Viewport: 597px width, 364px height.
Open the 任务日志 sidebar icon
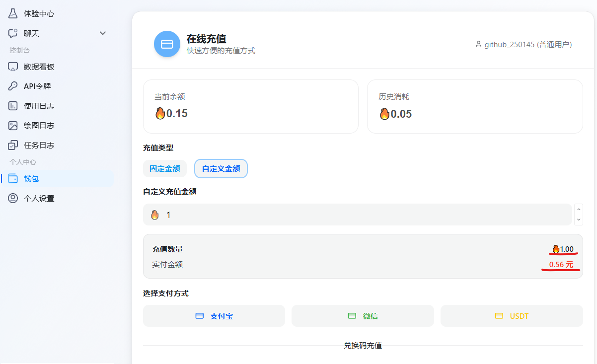(12, 145)
